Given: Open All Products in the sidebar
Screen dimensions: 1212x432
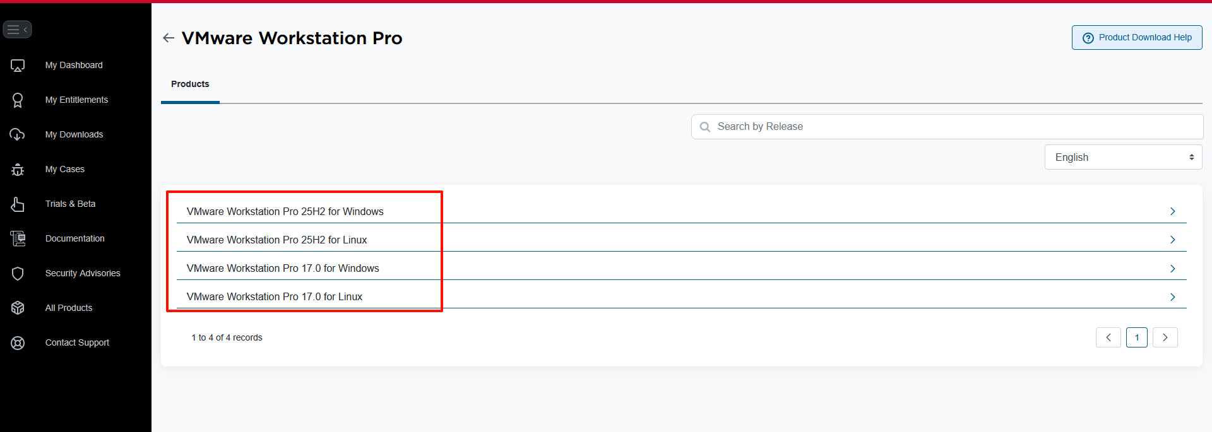Looking at the screenshot, I should [x=69, y=308].
